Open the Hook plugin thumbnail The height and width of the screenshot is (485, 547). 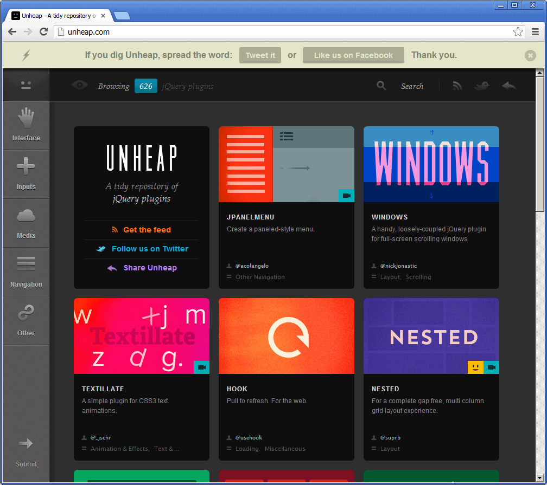287,336
